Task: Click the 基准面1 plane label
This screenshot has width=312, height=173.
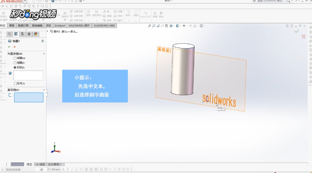Action: [x=164, y=50]
